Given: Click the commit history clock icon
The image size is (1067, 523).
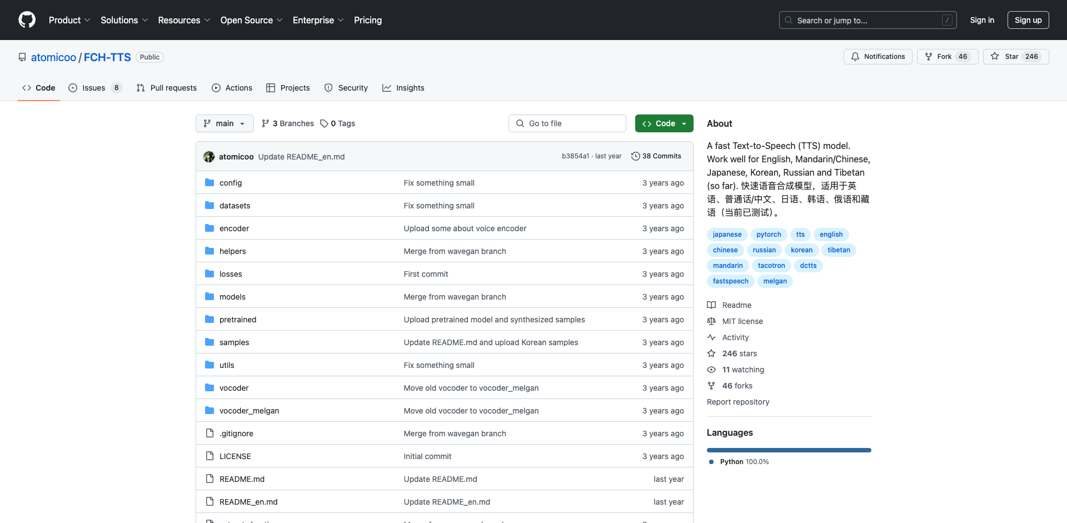Looking at the screenshot, I should pos(636,156).
